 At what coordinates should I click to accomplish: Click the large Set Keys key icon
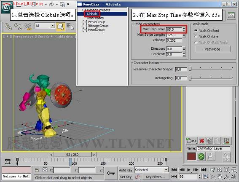coord(111,173)
